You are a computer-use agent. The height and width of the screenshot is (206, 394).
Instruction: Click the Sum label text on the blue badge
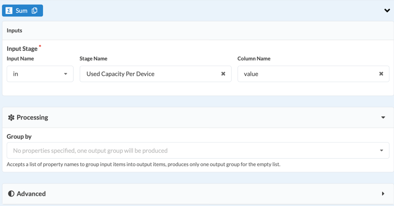(x=21, y=11)
